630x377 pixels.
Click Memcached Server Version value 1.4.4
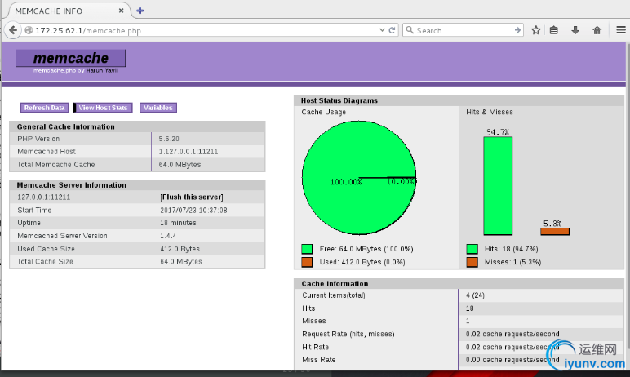point(168,236)
